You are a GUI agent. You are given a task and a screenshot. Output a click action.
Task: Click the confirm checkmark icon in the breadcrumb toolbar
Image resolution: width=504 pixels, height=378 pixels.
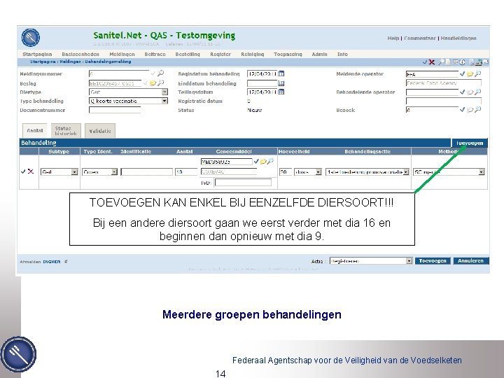[x=426, y=62]
